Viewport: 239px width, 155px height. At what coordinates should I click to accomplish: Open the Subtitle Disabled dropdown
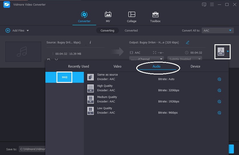pyautogui.click(x=185, y=59)
